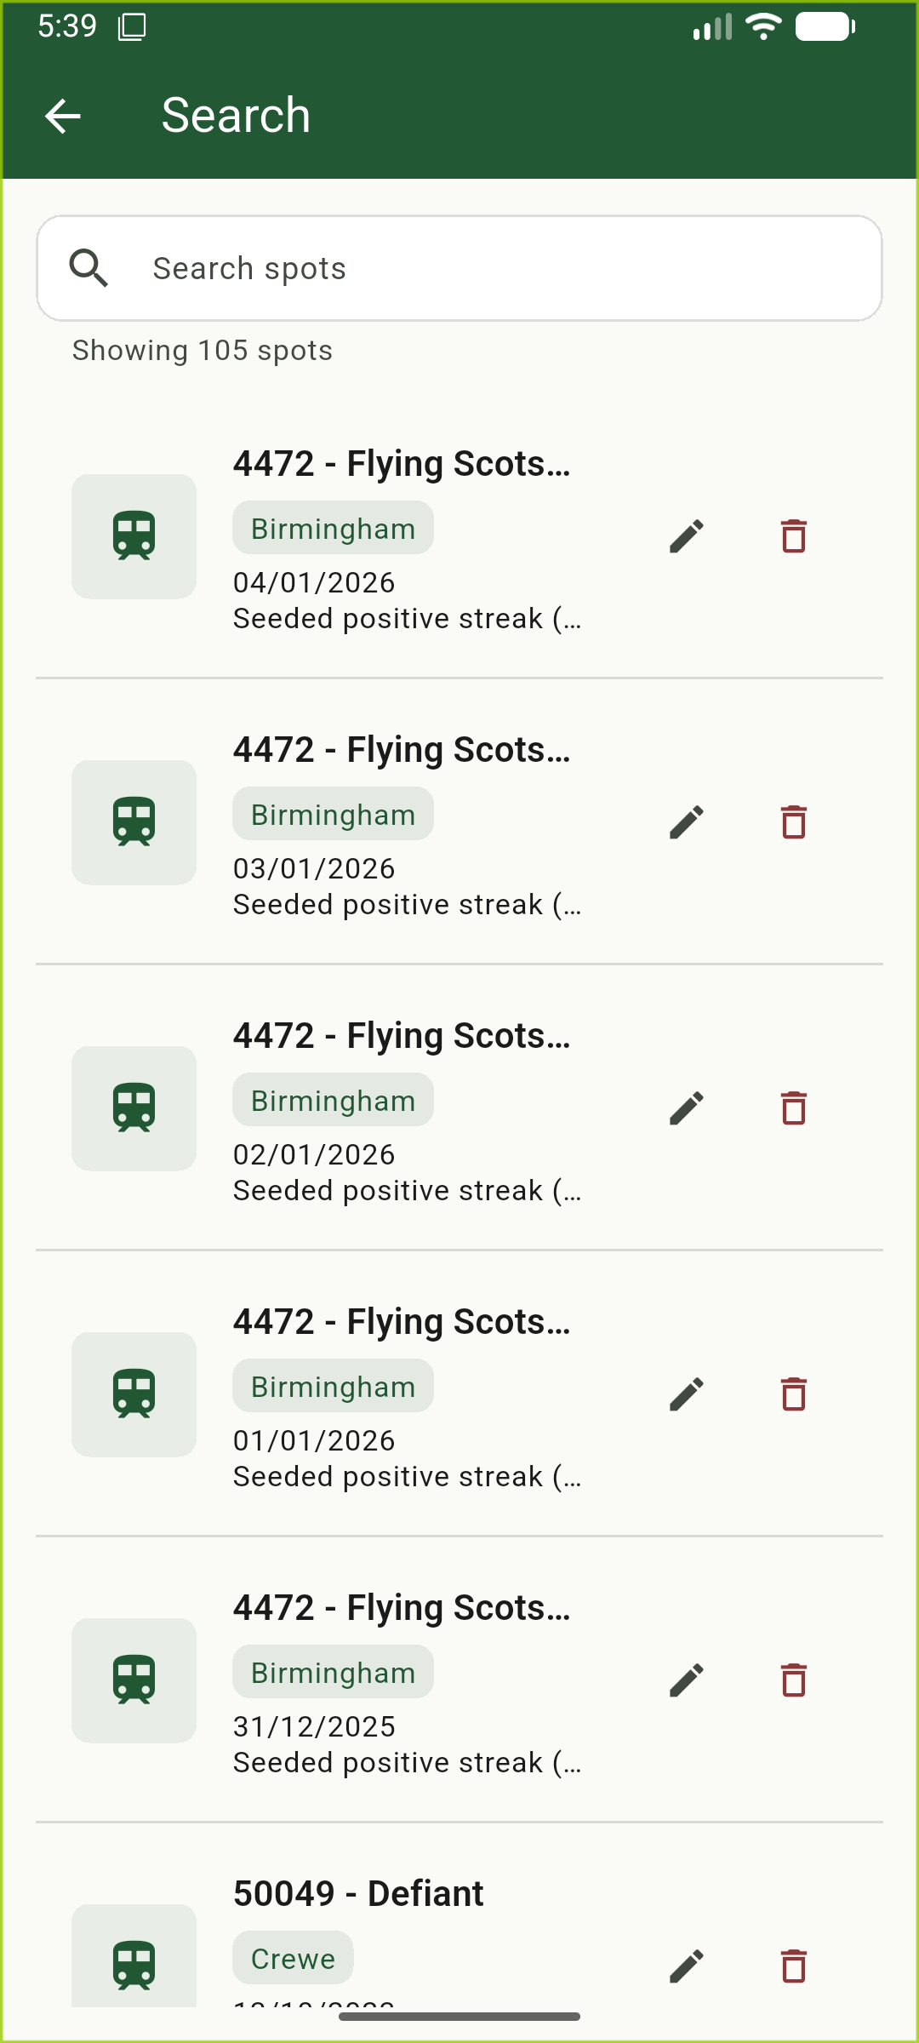The width and height of the screenshot is (919, 2043).
Task: Delete the 50049 Defiant spot
Action: (793, 1966)
